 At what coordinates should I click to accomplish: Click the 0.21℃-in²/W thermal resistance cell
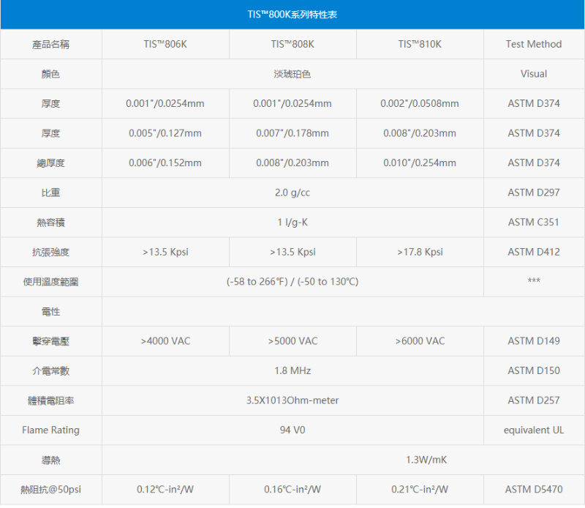click(419, 489)
